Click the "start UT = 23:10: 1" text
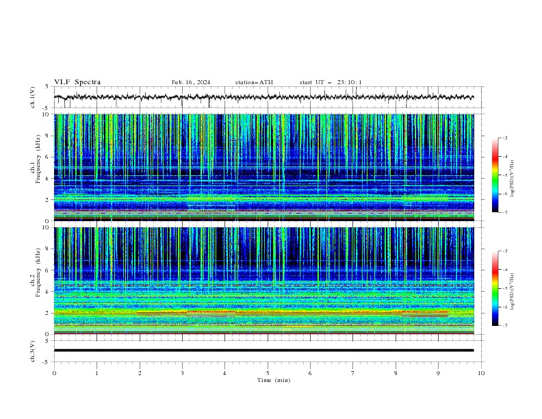 pos(331,82)
